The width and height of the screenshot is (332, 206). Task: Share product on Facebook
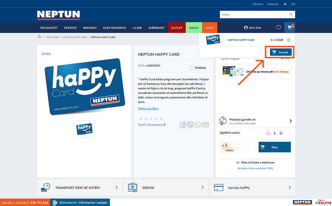point(183,125)
